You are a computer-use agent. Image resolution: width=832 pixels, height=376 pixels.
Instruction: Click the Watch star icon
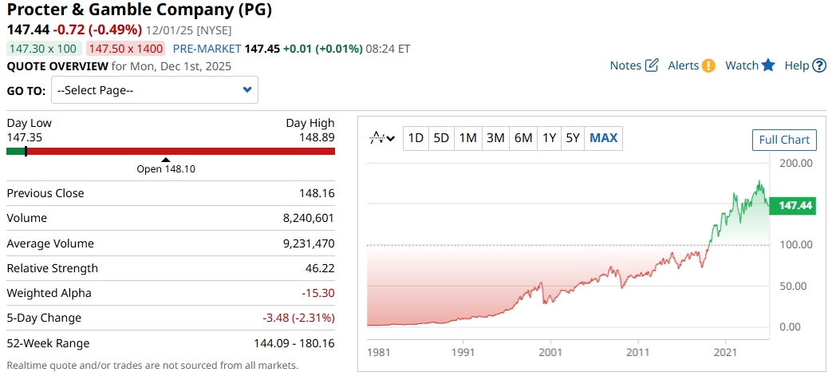pyautogui.click(x=768, y=65)
